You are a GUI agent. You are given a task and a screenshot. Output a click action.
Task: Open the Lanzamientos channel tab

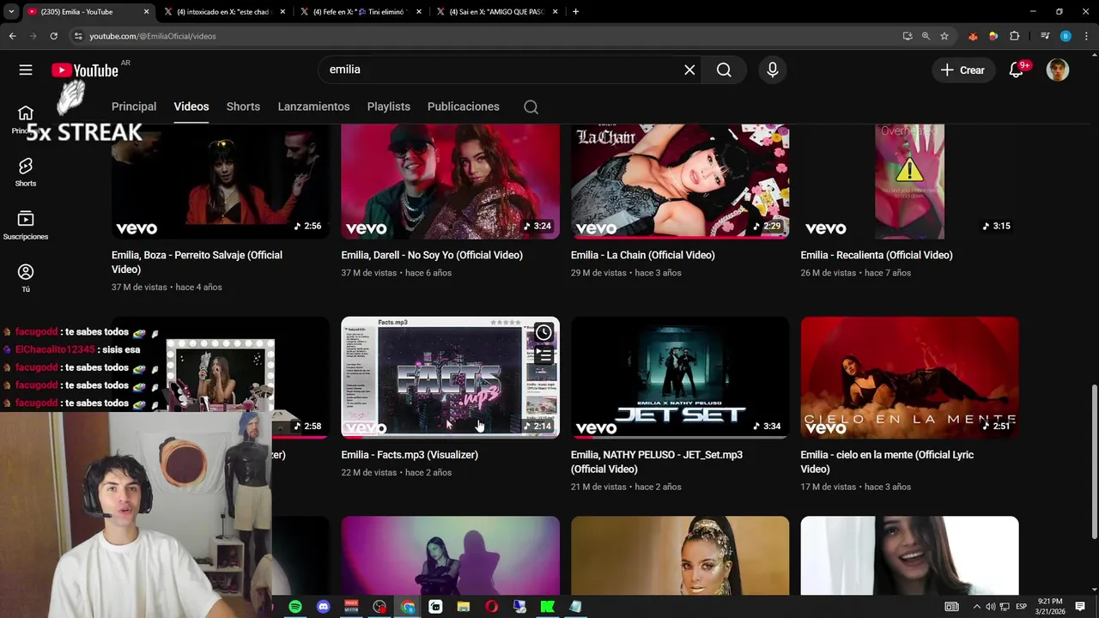[313, 106]
